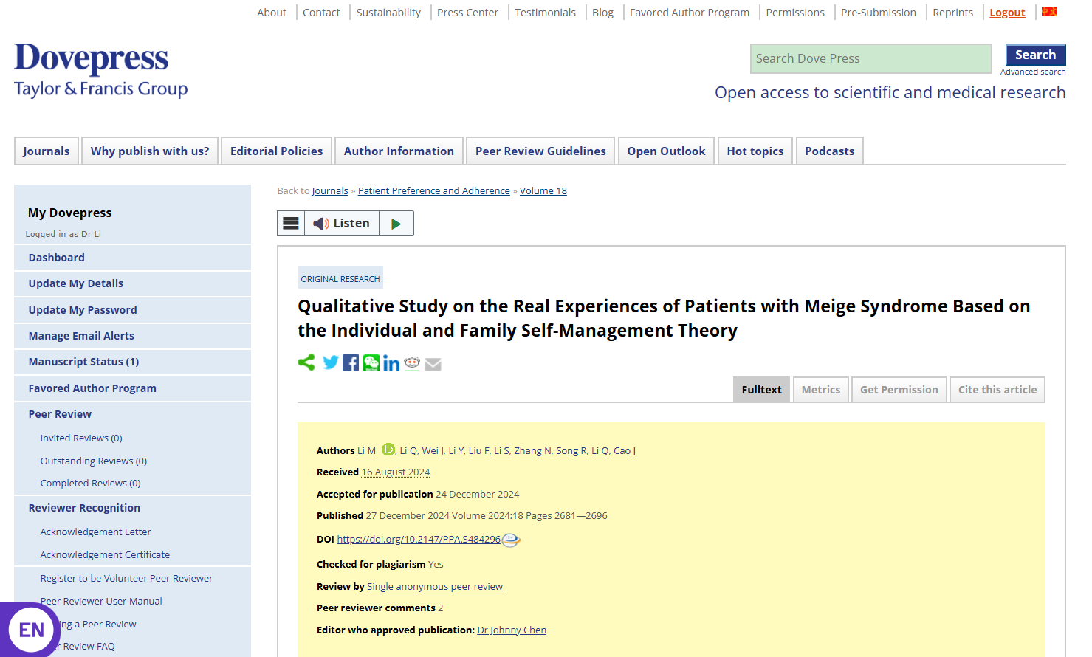Open the Journals navigation menu
The image size is (1092, 657).
[46, 151]
